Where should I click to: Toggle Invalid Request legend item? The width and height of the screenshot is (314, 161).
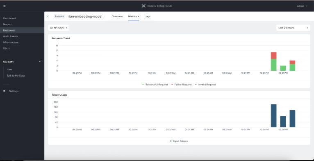[205, 85]
